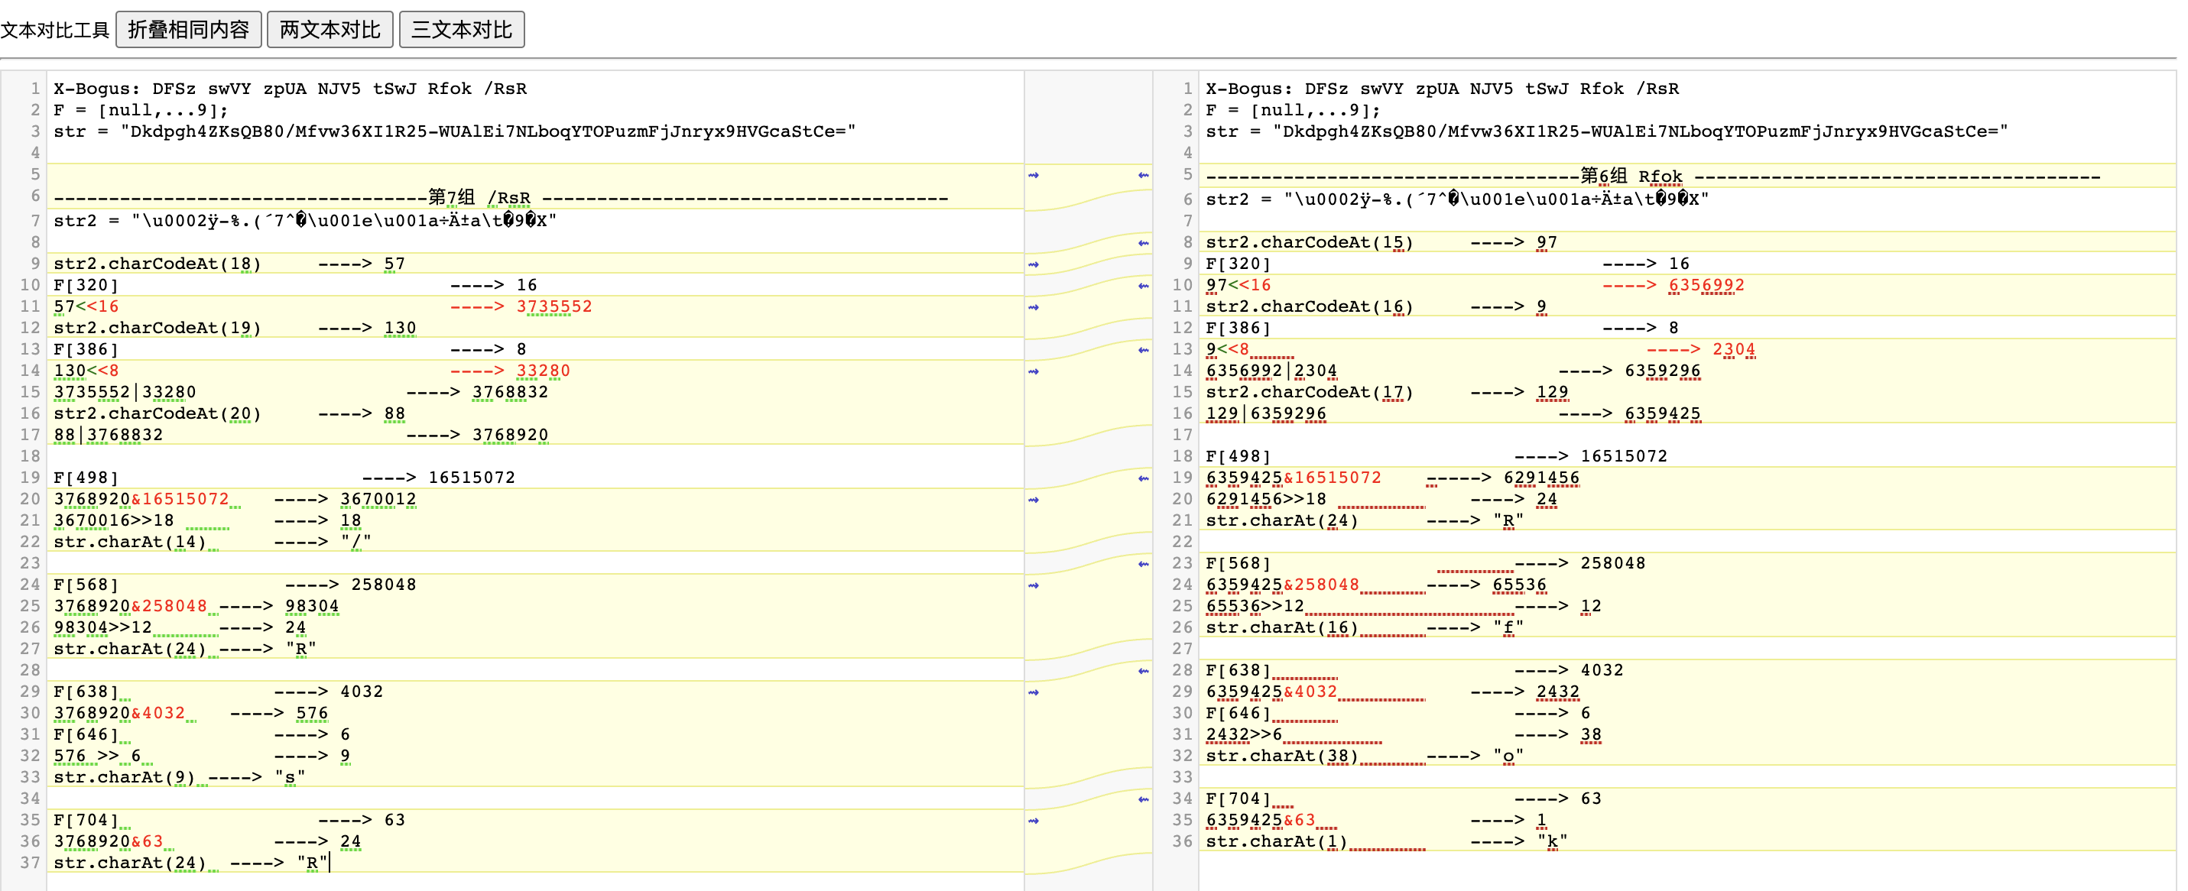Switch to 两文本对比 mode
Image resolution: width=2188 pixels, height=891 pixels.
click(329, 30)
